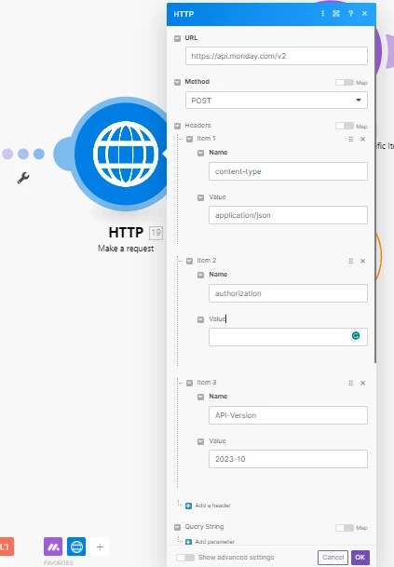Close the HTTP settings panel
394x567 pixels.
(364, 14)
